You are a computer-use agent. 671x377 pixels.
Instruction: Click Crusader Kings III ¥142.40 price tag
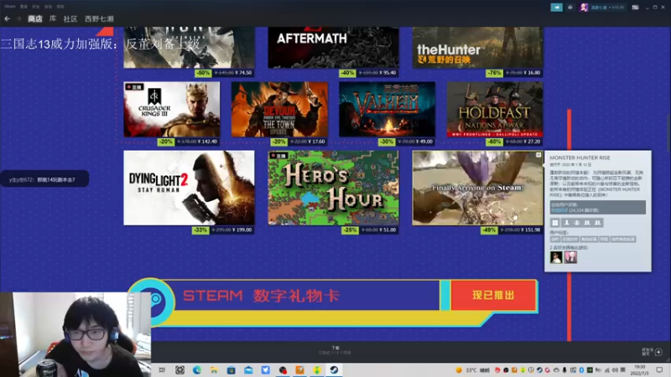[188, 142]
